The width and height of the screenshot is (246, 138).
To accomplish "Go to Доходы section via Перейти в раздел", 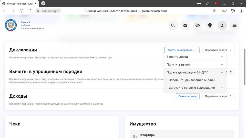I will click(x=218, y=96).
